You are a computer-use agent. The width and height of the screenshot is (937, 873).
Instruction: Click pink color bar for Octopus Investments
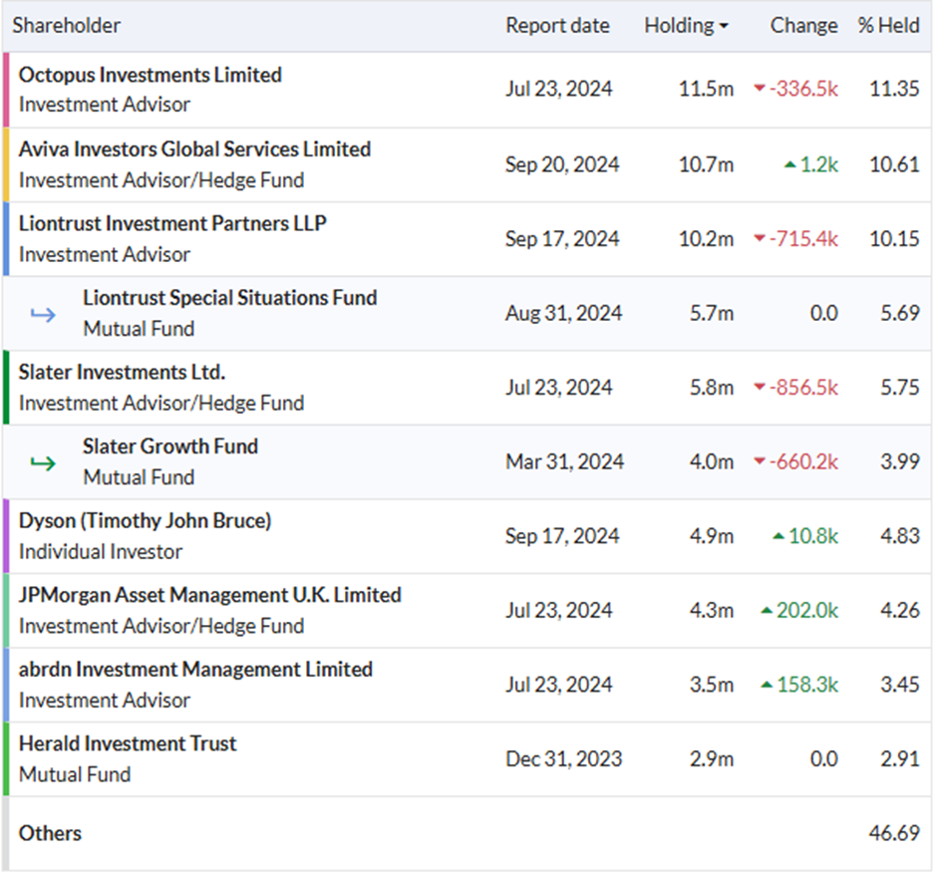tap(6, 90)
